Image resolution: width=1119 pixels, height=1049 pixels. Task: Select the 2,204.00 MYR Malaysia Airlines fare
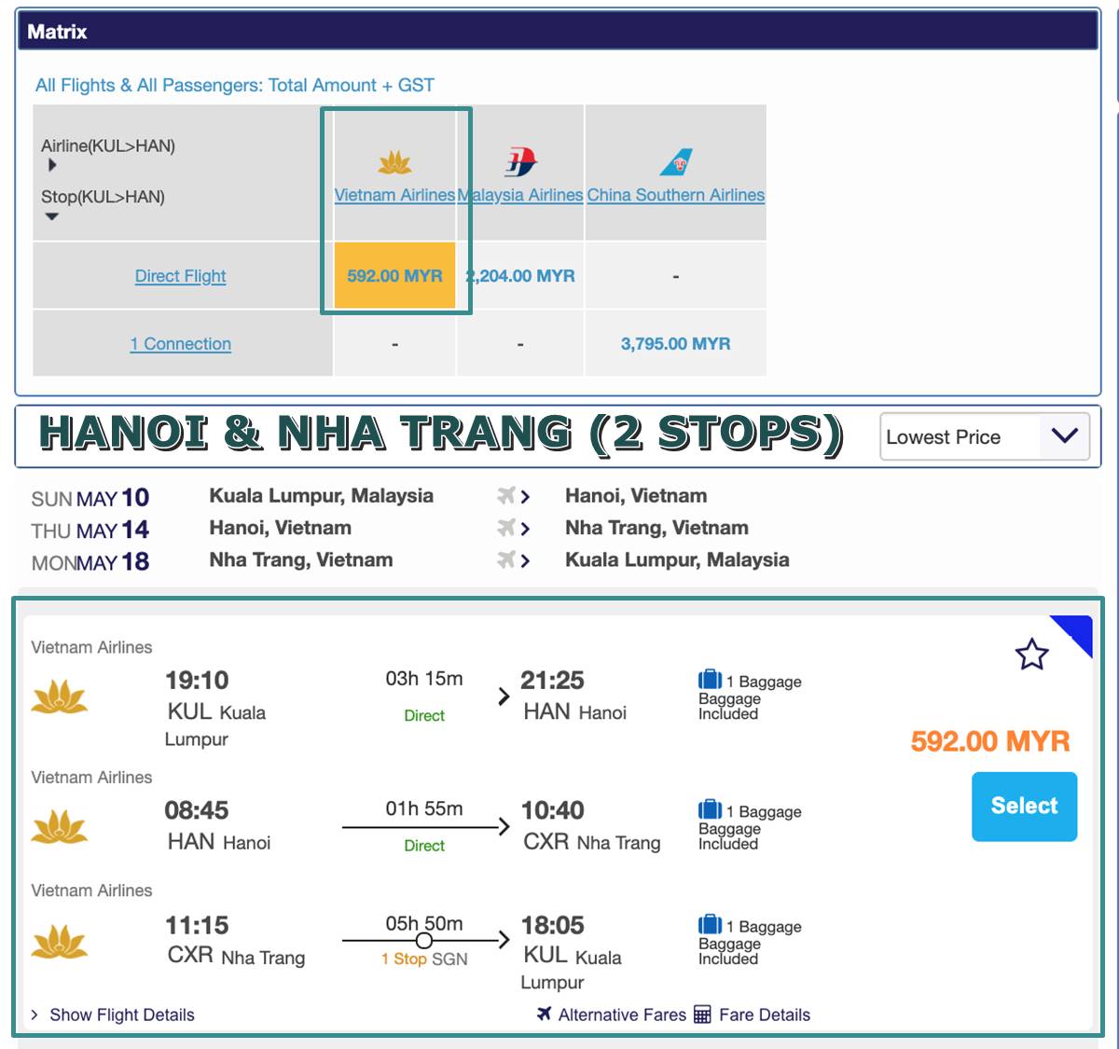(x=520, y=276)
